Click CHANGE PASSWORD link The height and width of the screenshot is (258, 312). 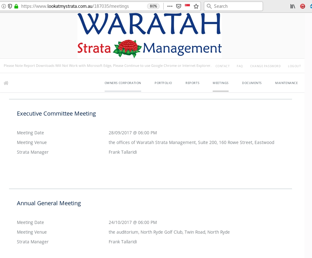pyautogui.click(x=265, y=66)
